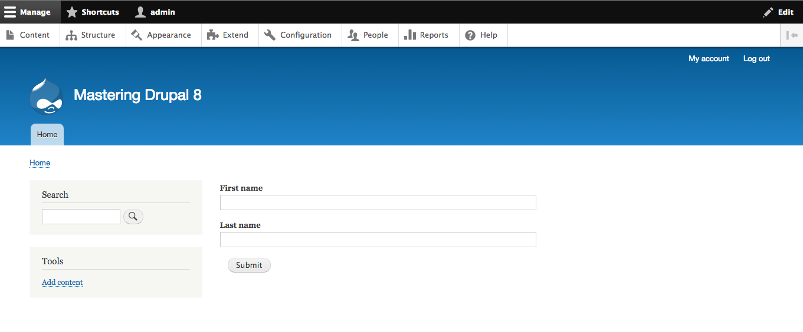Click the Content page icon
The height and width of the screenshot is (332, 803).
10,35
